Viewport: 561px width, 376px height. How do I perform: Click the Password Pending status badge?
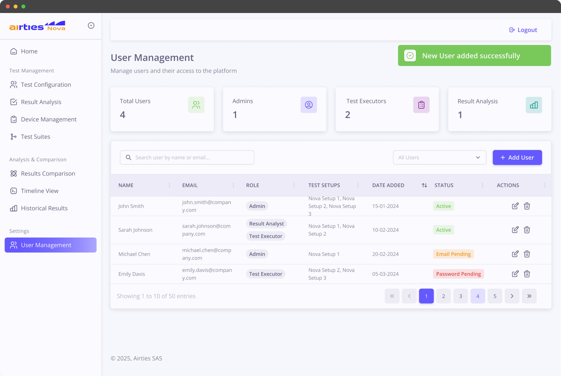tap(458, 274)
